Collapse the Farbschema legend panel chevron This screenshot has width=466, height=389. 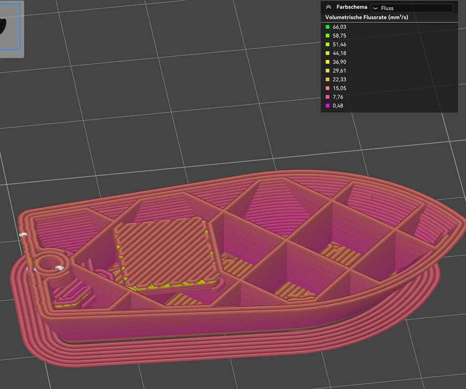[329, 7]
